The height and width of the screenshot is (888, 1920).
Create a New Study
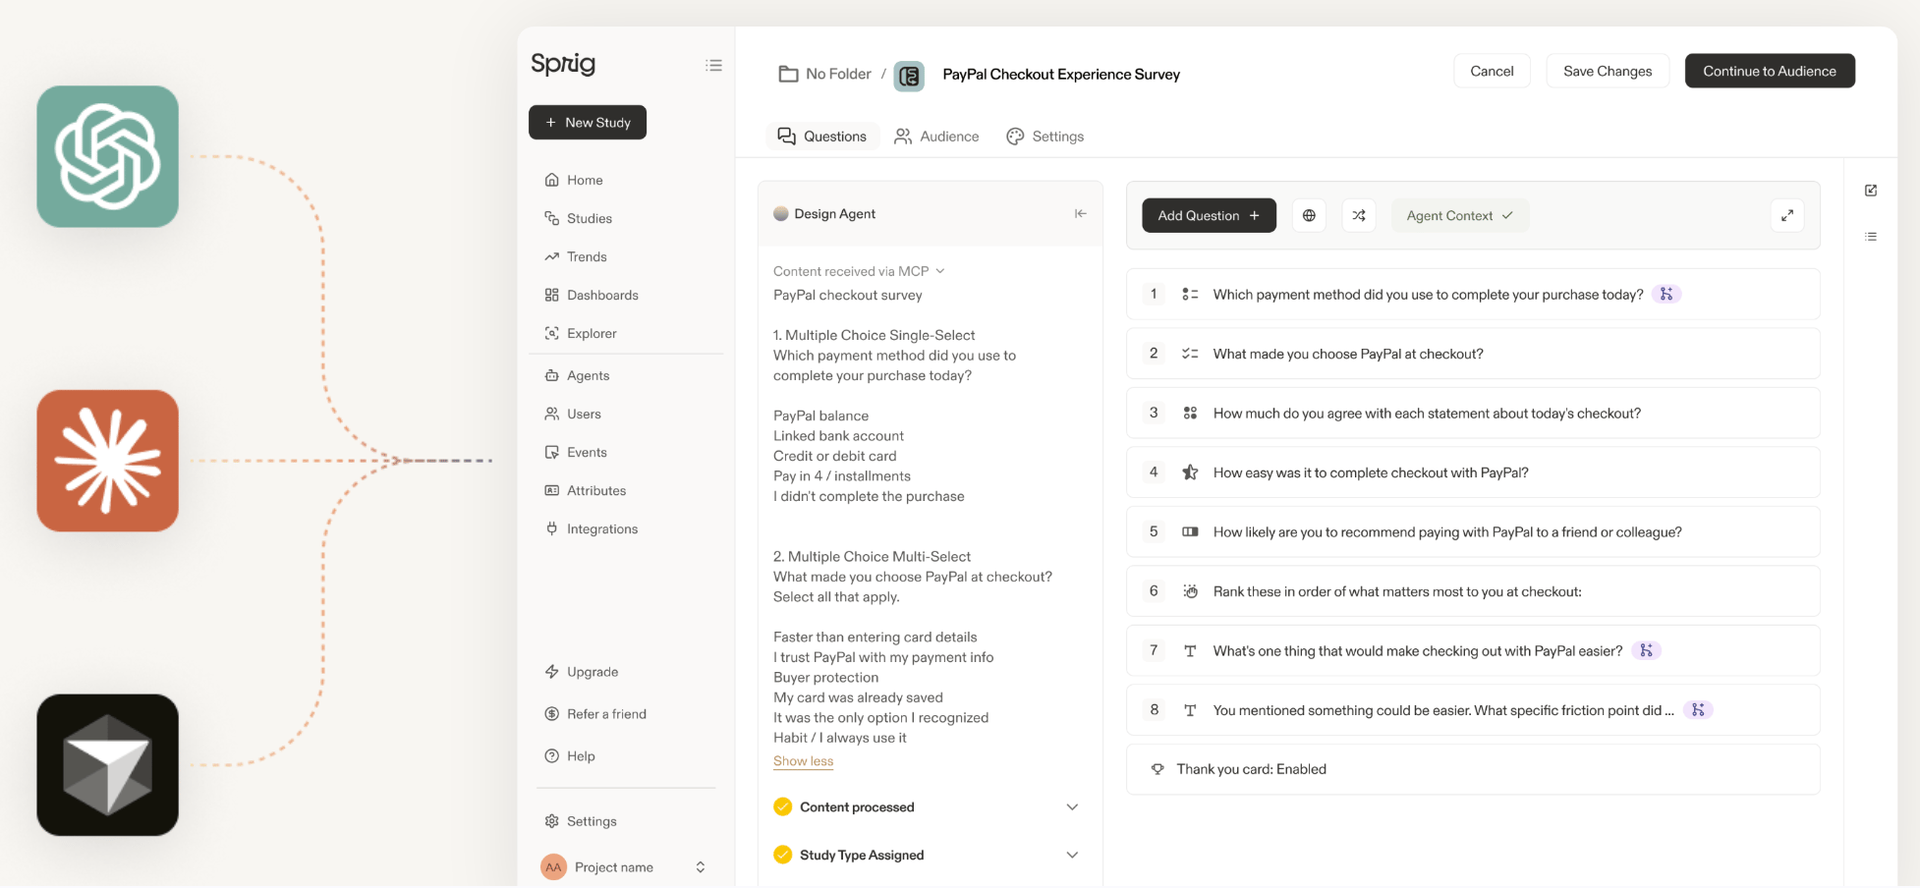(588, 123)
